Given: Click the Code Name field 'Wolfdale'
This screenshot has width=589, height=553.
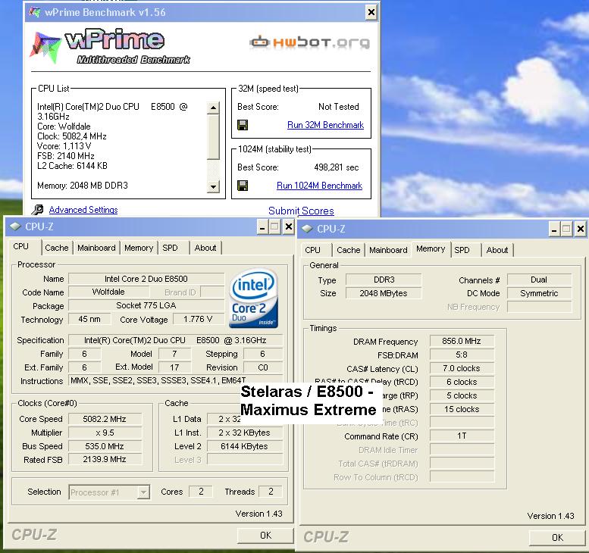Looking at the screenshot, I should tap(108, 292).
